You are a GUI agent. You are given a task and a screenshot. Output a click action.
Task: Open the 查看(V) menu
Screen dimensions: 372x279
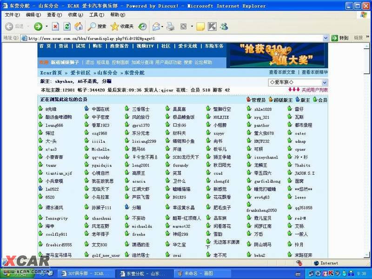54,15
